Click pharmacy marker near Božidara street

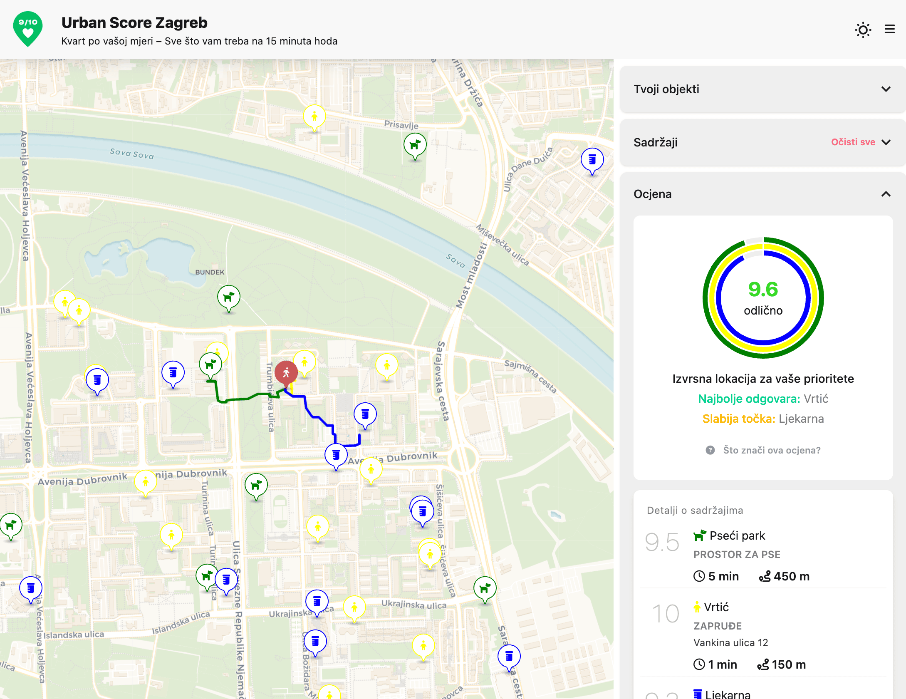(315, 642)
